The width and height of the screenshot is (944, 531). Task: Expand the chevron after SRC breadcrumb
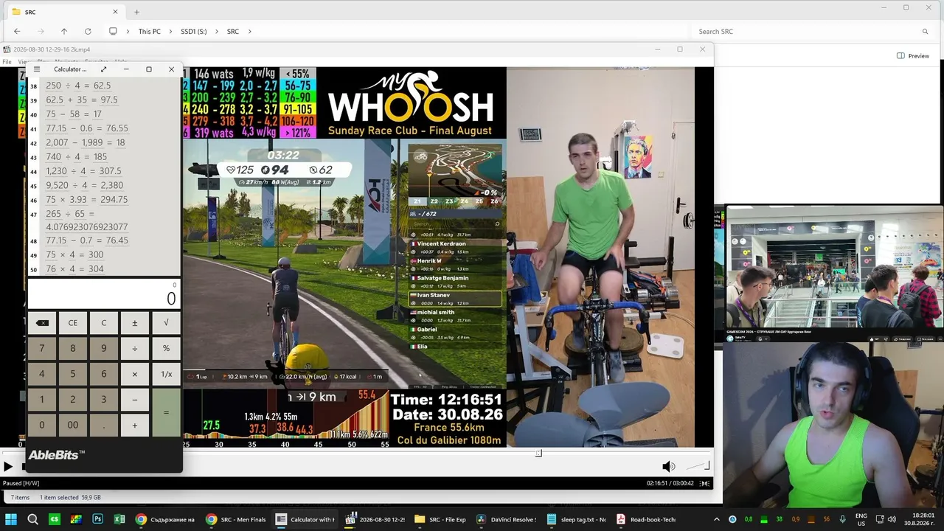click(x=250, y=32)
